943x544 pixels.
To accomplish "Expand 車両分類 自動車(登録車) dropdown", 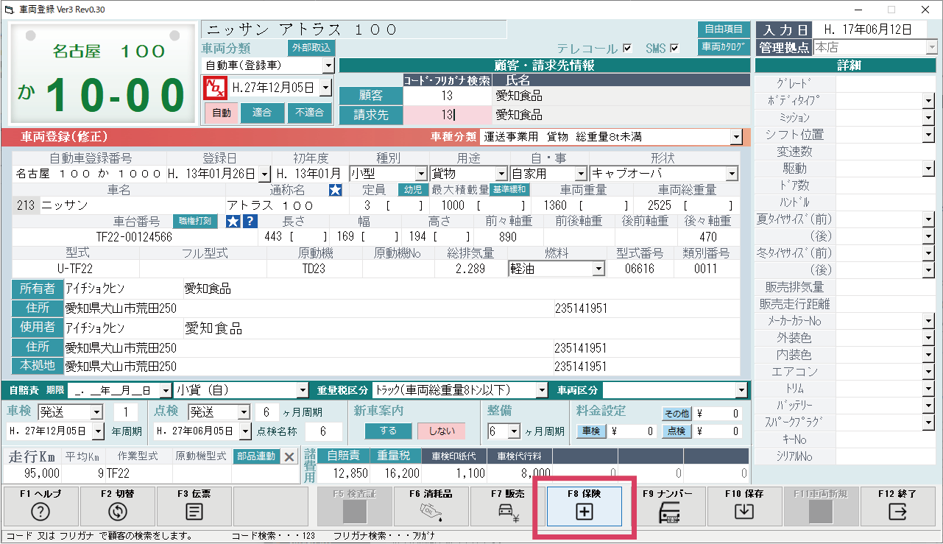I will click(328, 66).
